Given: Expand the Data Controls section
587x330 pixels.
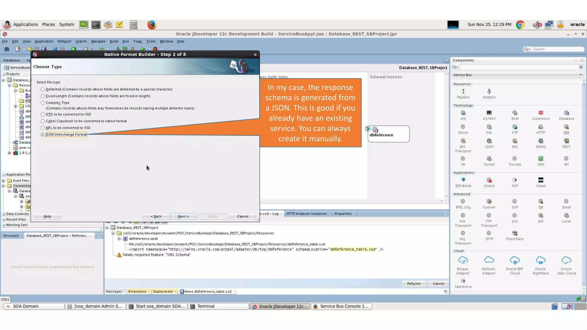Looking at the screenshot, I should (x=4, y=214).
